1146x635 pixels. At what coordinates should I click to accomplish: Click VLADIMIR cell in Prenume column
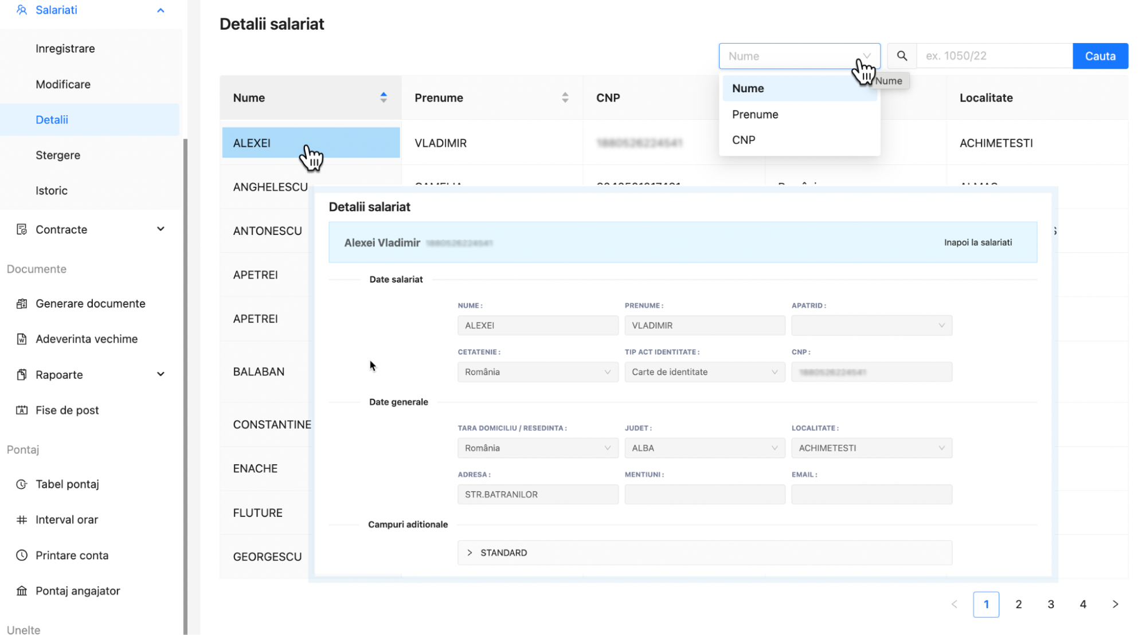pos(440,143)
